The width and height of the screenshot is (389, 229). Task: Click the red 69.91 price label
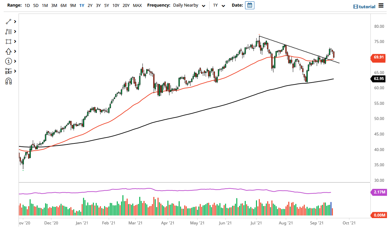click(x=378, y=58)
